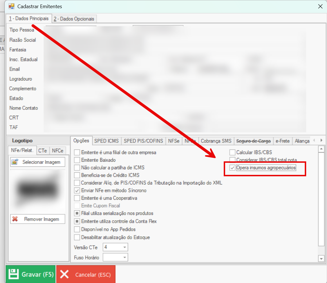Open the SPED ICMS tab
Image resolution: width=327 pixels, height=283 pixels.
(106, 141)
